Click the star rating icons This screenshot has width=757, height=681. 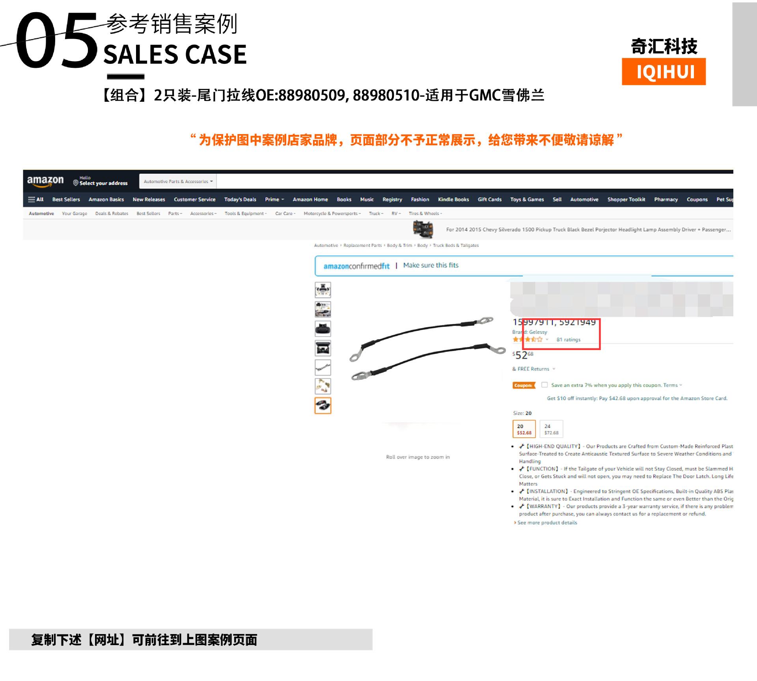[x=528, y=340]
